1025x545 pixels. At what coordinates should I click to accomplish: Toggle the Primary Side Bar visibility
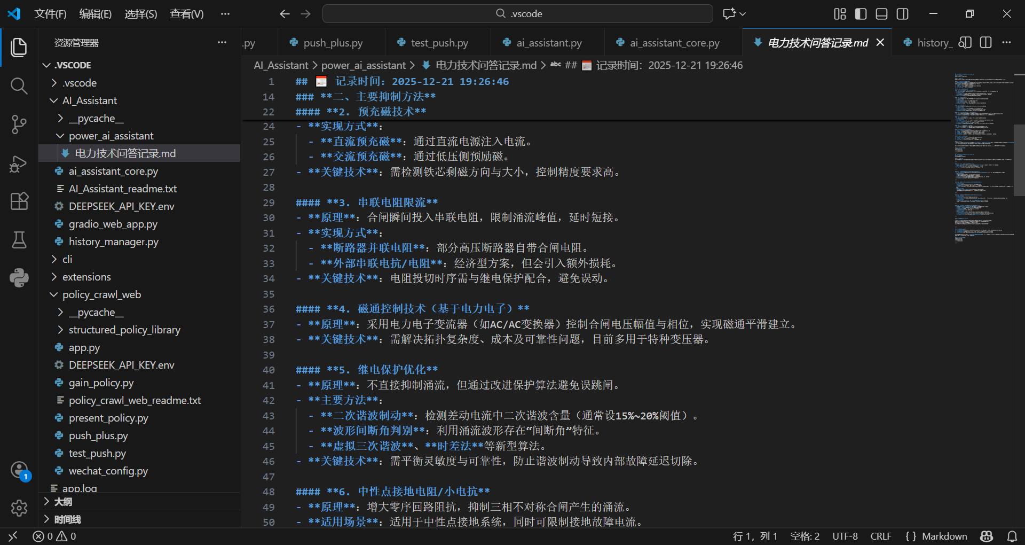(860, 14)
